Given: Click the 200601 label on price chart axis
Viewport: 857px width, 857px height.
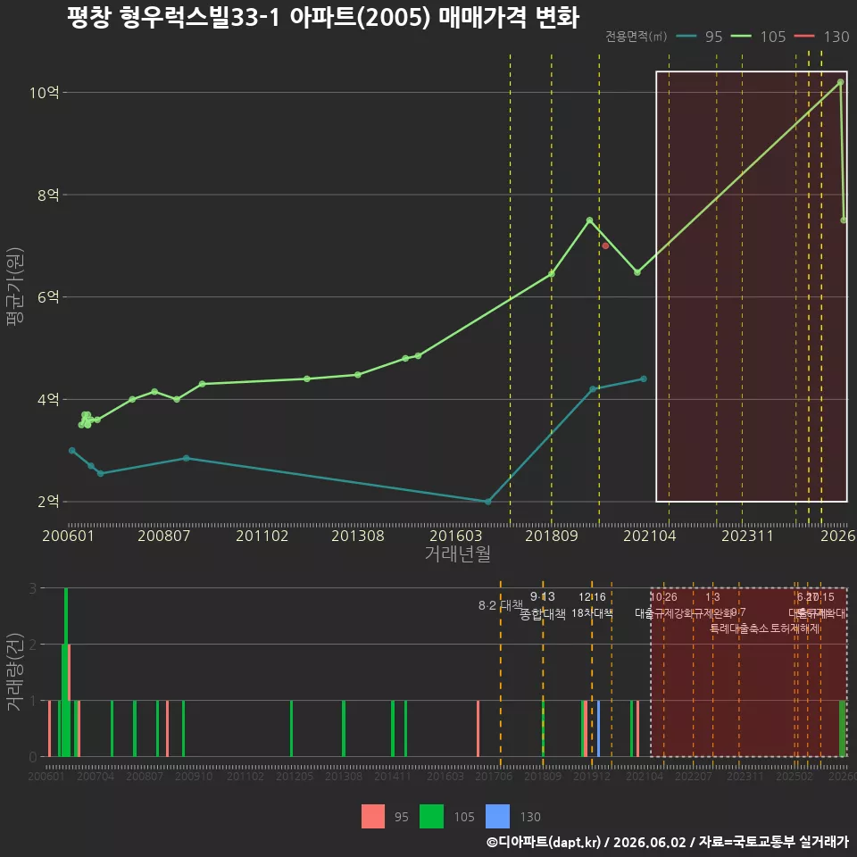Looking at the screenshot, I should click(x=69, y=536).
